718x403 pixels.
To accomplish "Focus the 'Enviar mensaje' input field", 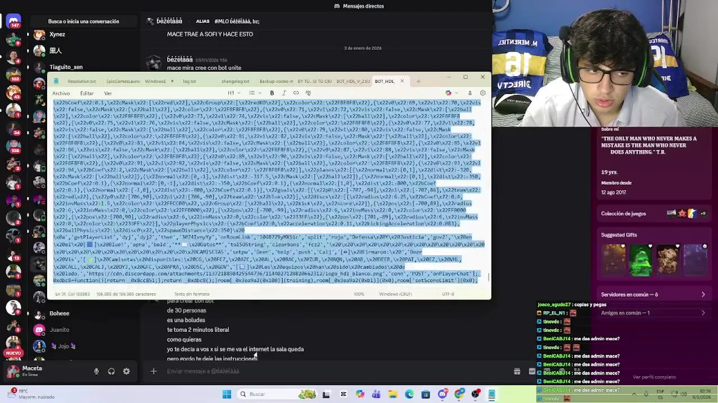I will tap(331, 371).
